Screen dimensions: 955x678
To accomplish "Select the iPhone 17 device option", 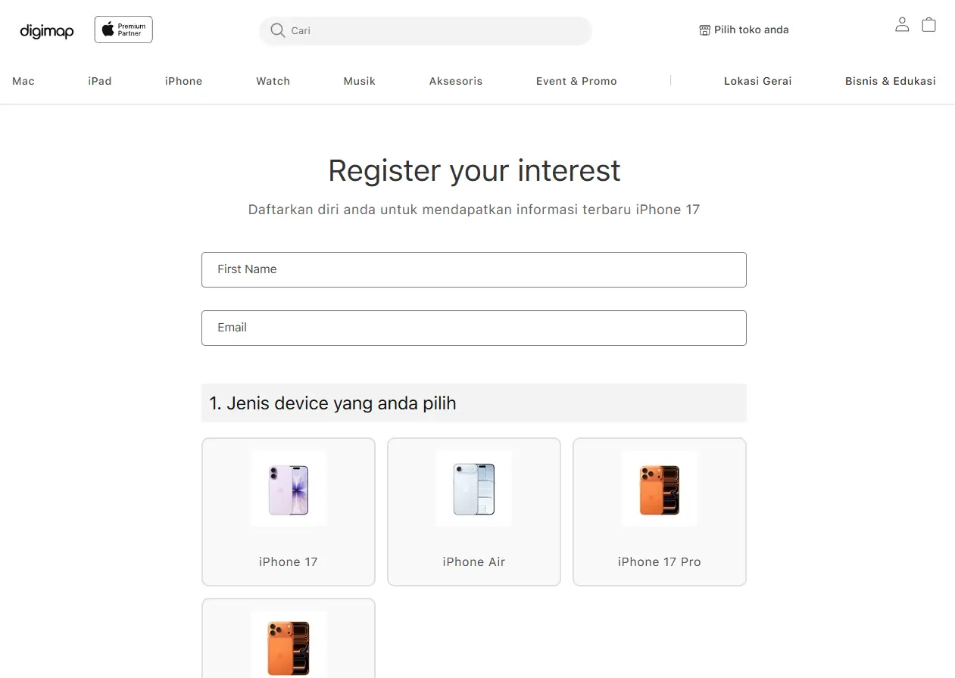I will point(289,512).
